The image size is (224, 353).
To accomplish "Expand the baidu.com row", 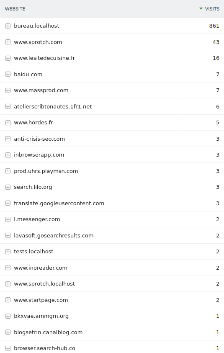I will click(8, 74).
